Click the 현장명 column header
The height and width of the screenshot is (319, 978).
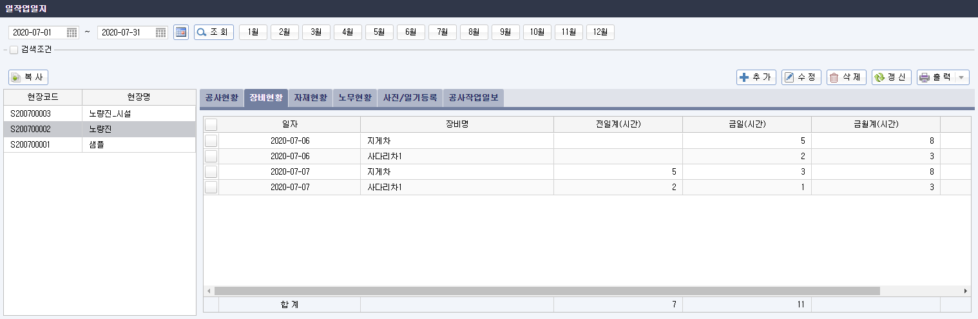point(139,97)
